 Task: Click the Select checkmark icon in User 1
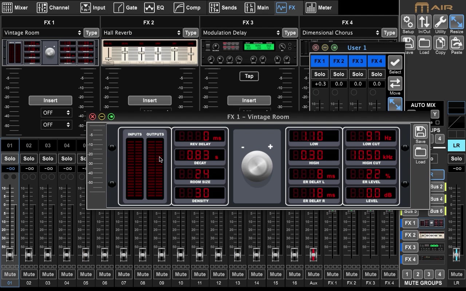[395, 63]
